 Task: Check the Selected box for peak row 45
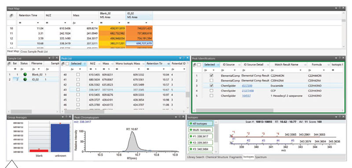[x=78, y=99]
